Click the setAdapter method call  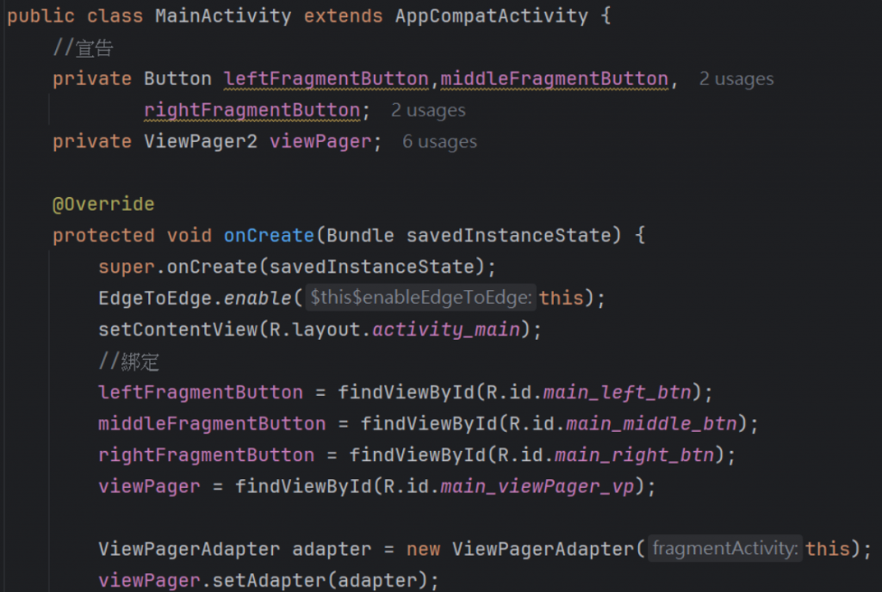click(269, 580)
